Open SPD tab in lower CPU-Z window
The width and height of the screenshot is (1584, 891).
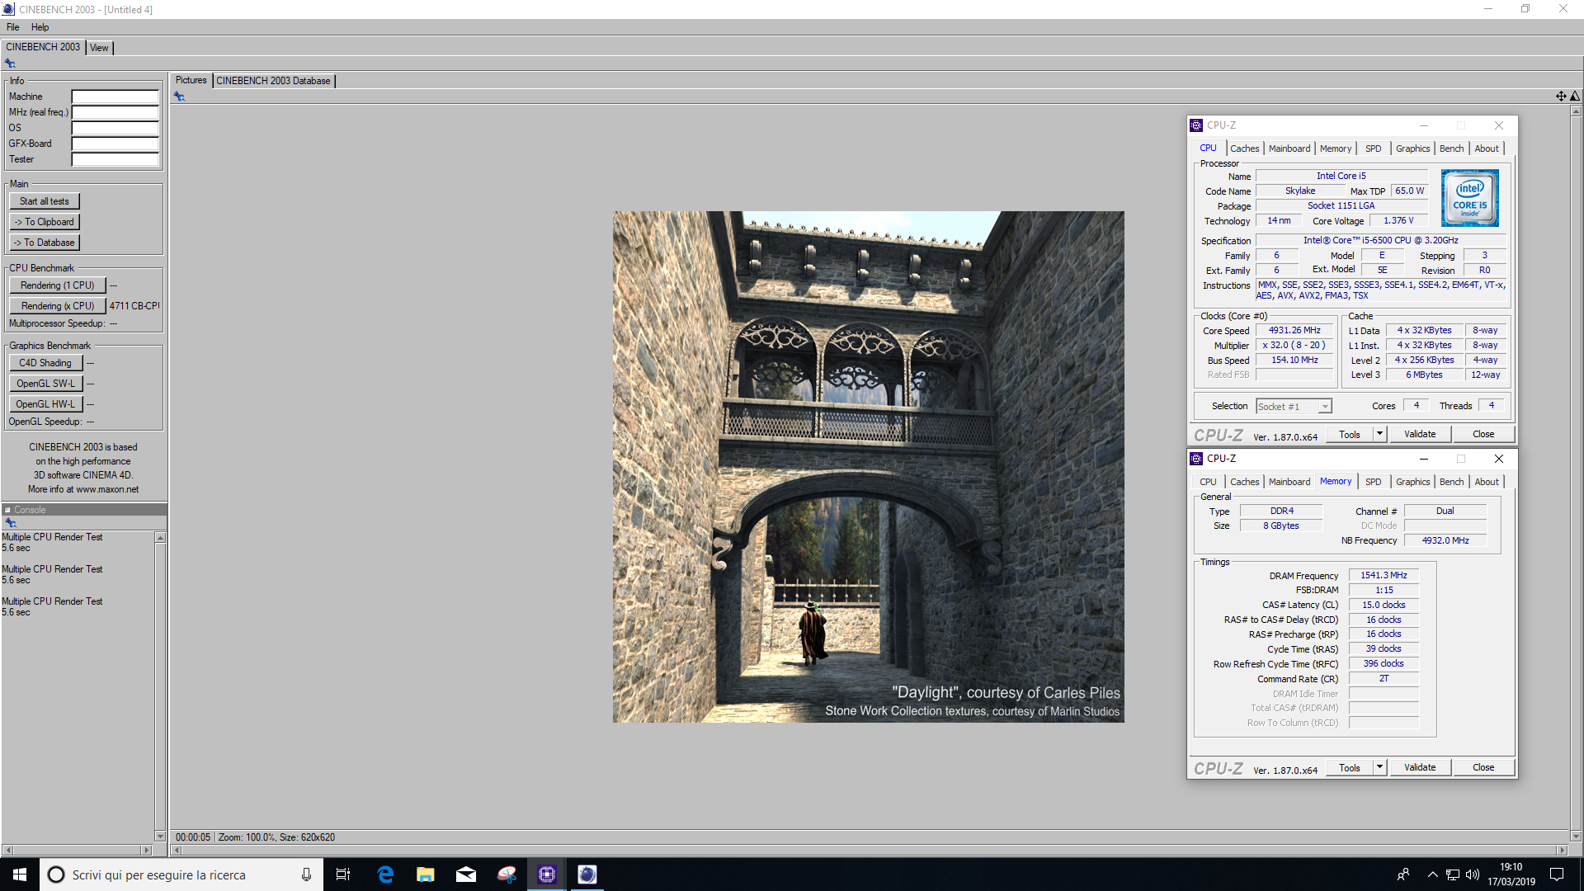coord(1373,482)
